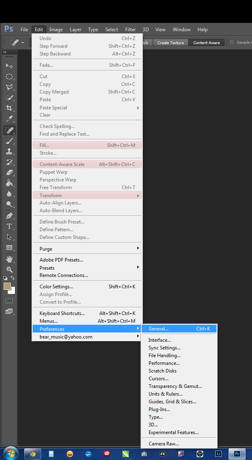Reset to default foreground/background colors
Screen dimensions: 252x460
tap(5, 278)
